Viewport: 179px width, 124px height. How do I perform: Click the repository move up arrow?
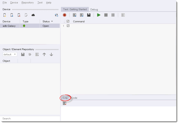coord(44,54)
